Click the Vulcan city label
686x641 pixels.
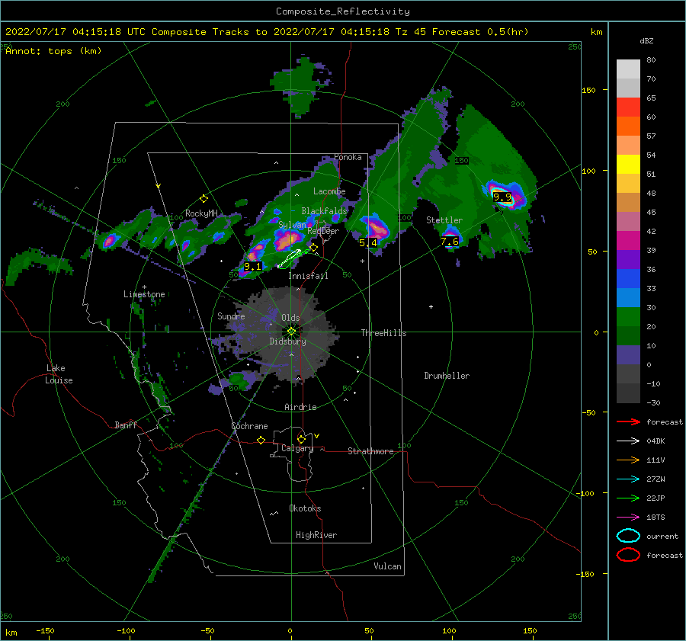point(388,566)
